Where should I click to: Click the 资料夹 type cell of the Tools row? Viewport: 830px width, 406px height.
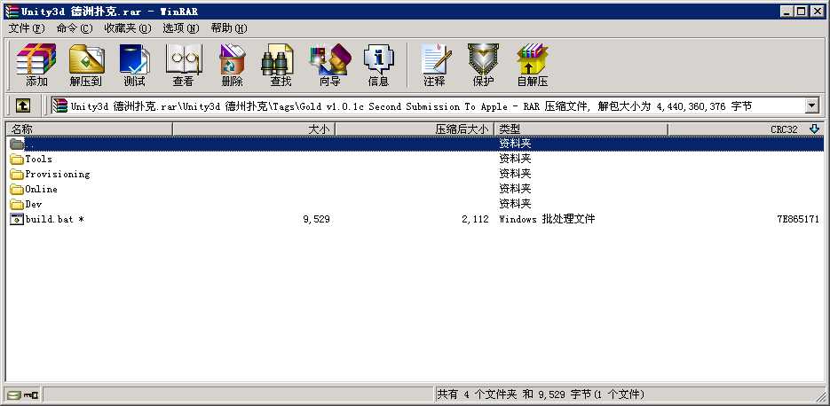[515, 159]
